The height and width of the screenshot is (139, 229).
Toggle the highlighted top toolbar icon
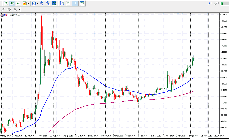75,3
